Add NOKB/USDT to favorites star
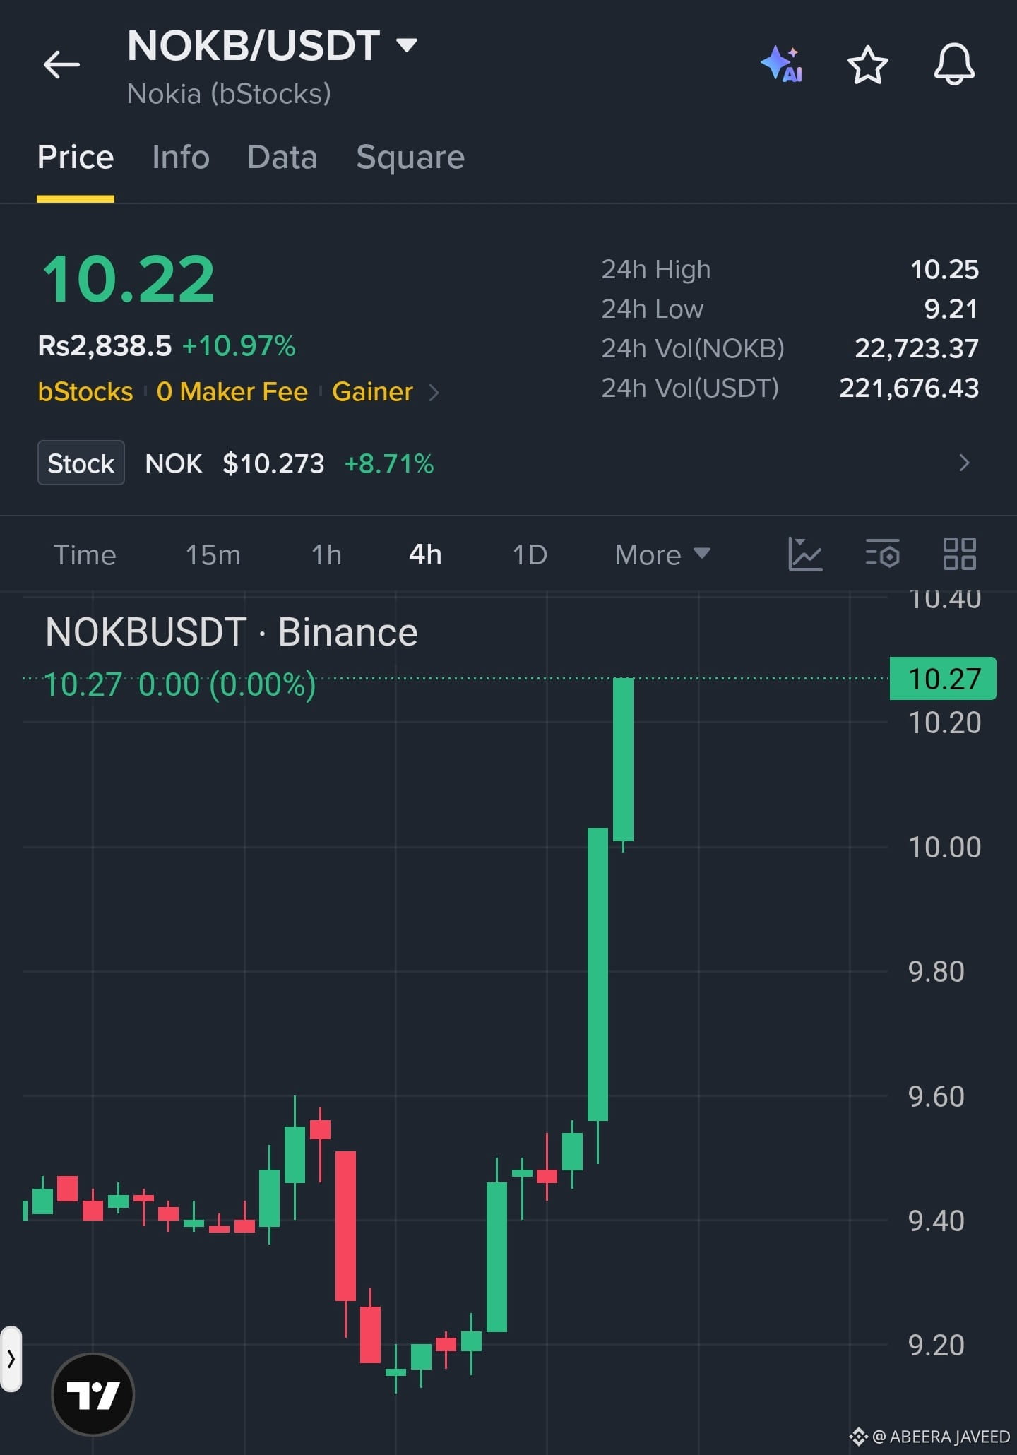Image resolution: width=1017 pixels, height=1455 pixels. click(867, 65)
